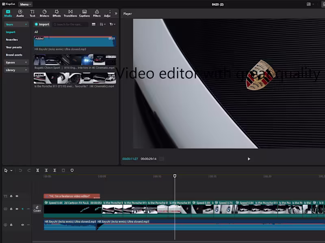Open the Stickers panel
Screen dimensions: 325x243
(44, 13)
